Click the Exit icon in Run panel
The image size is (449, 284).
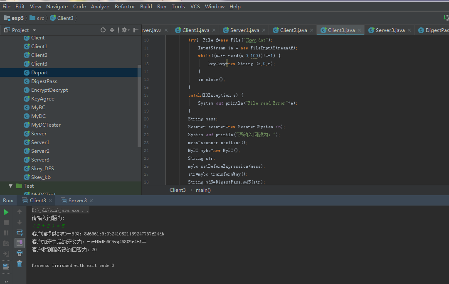6,253
